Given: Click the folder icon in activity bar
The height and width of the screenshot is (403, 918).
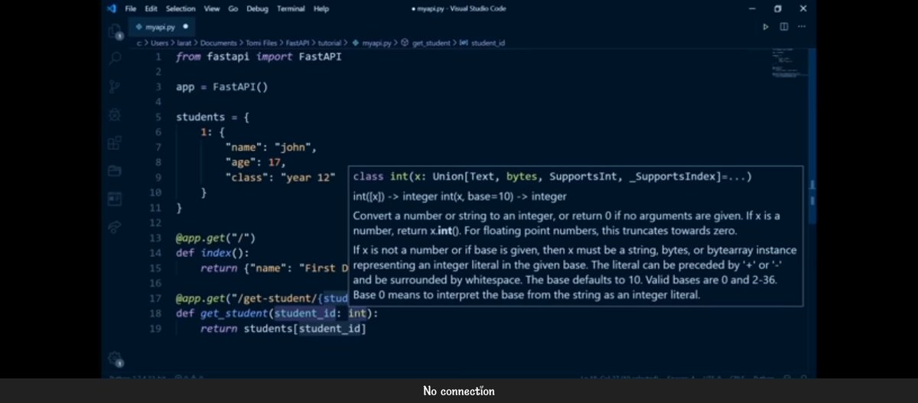Looking at the screenshot, I should [x=116, y=170].
